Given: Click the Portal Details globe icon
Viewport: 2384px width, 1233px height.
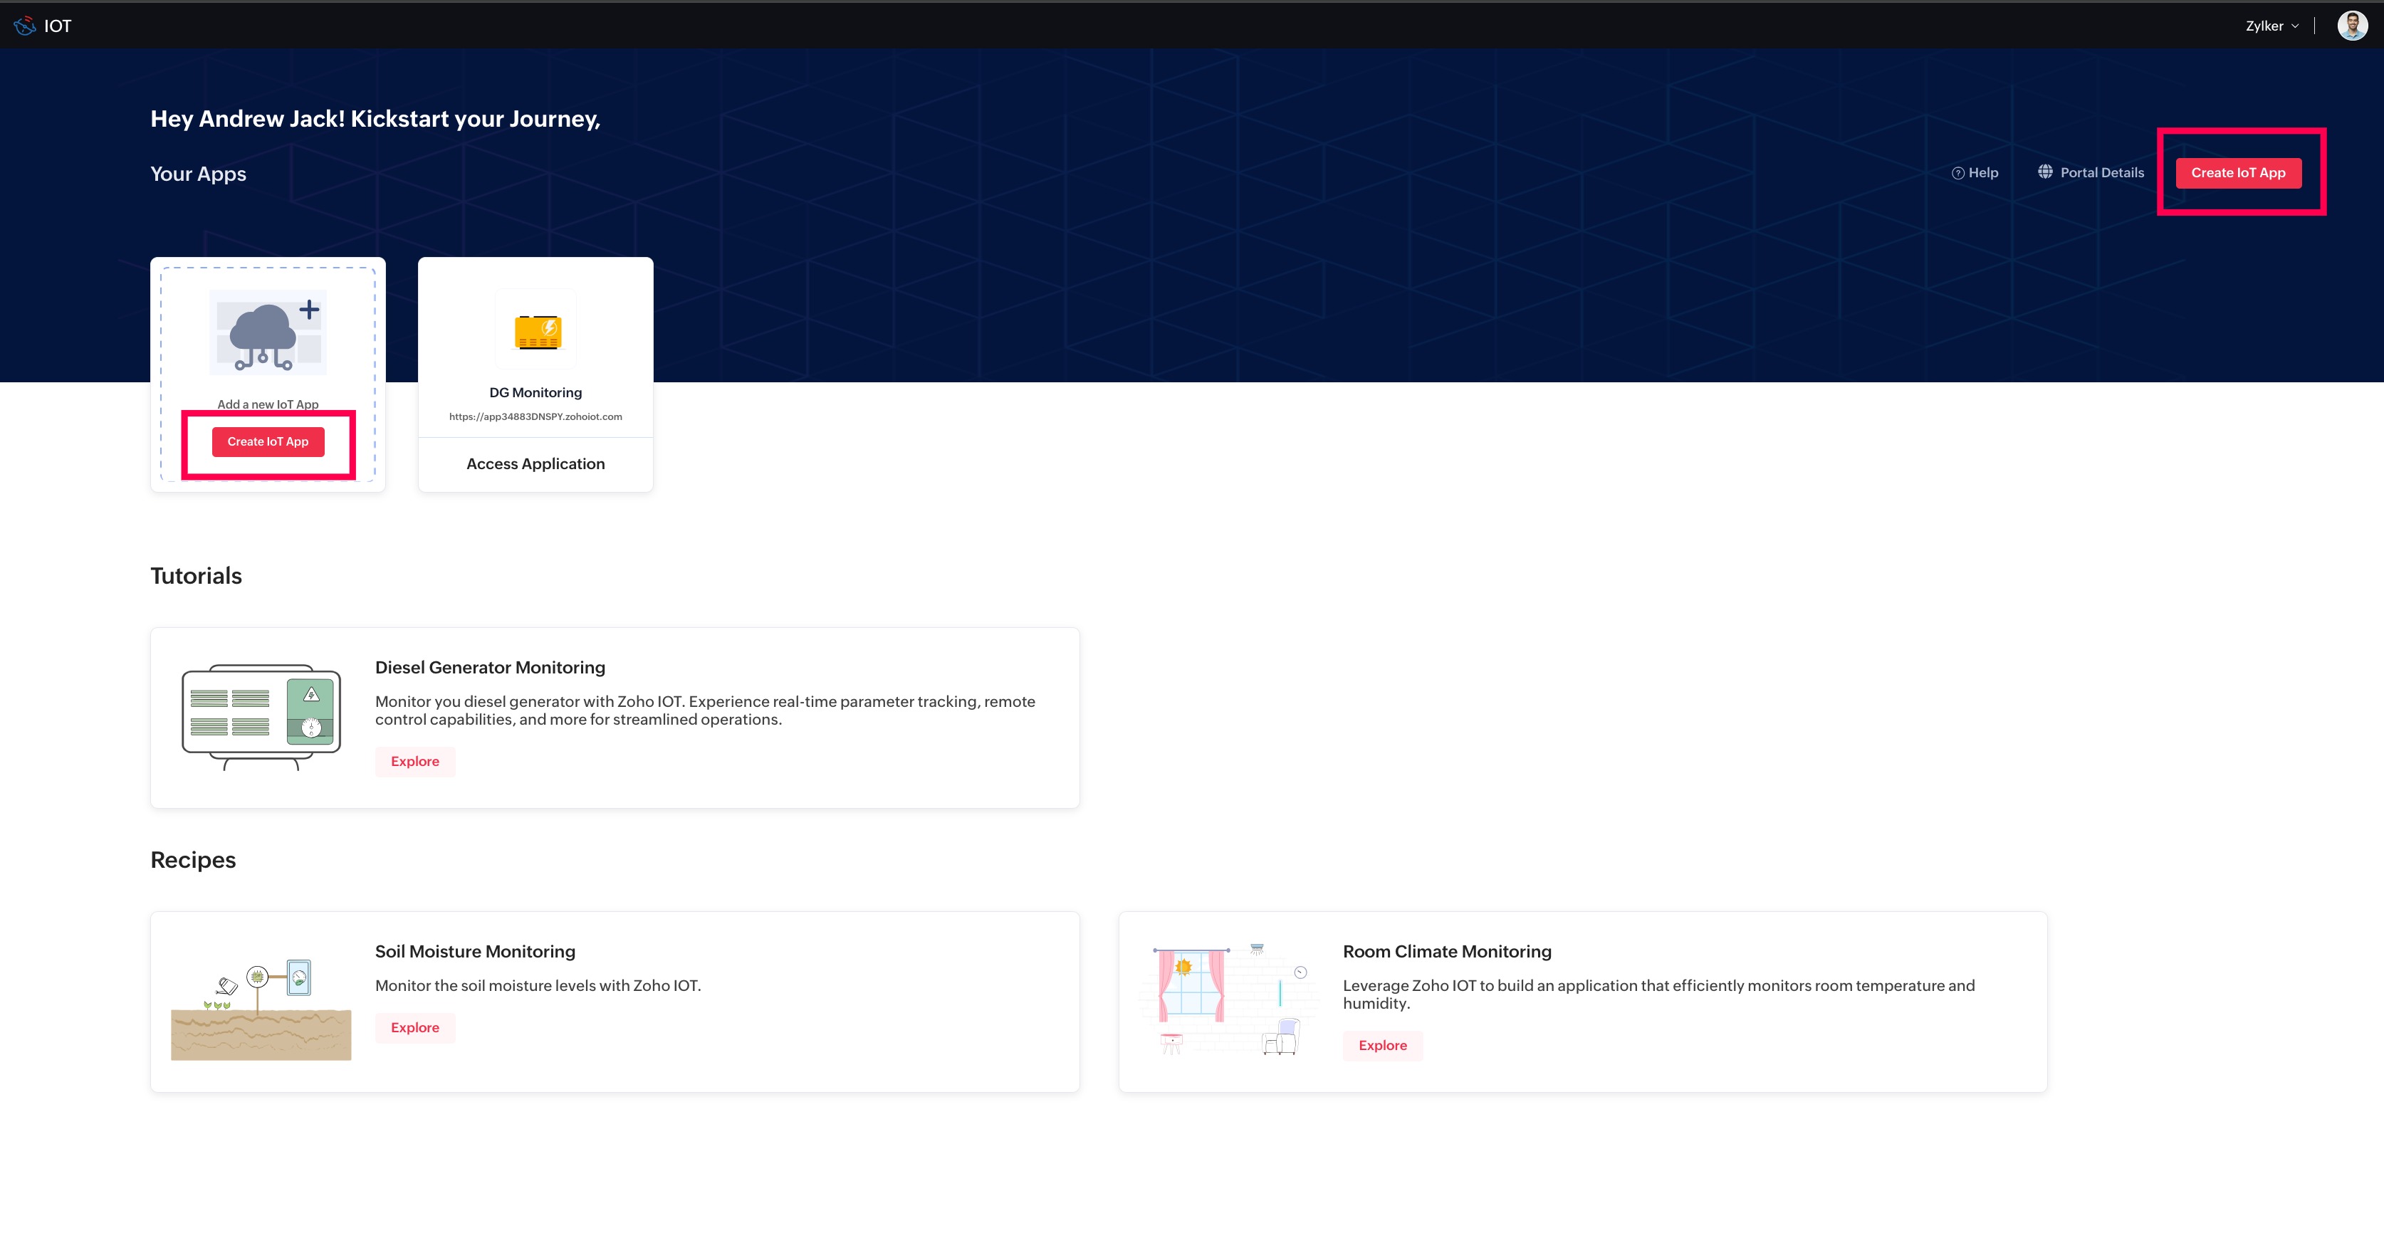Looking at the screenshot, I should 2045,172.
